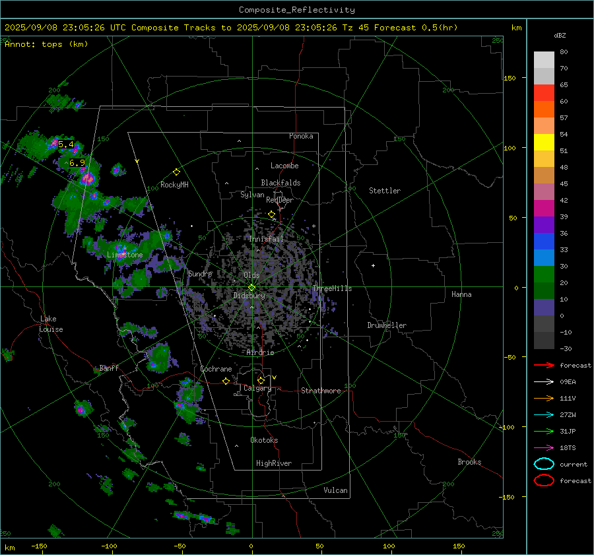The width and height of the screenshot is (594, 555).
Task: Click the Limestone label on the storm
Action: pyautogui.click(x=125, y=255)
